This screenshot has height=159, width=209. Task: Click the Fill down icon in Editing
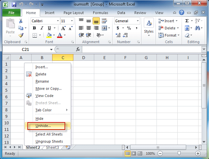tap(187, 28)
